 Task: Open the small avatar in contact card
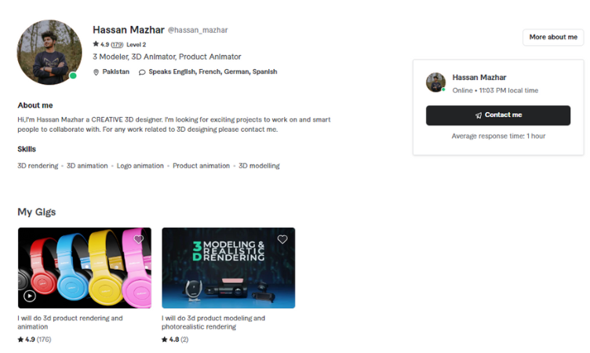coord(435,82)
